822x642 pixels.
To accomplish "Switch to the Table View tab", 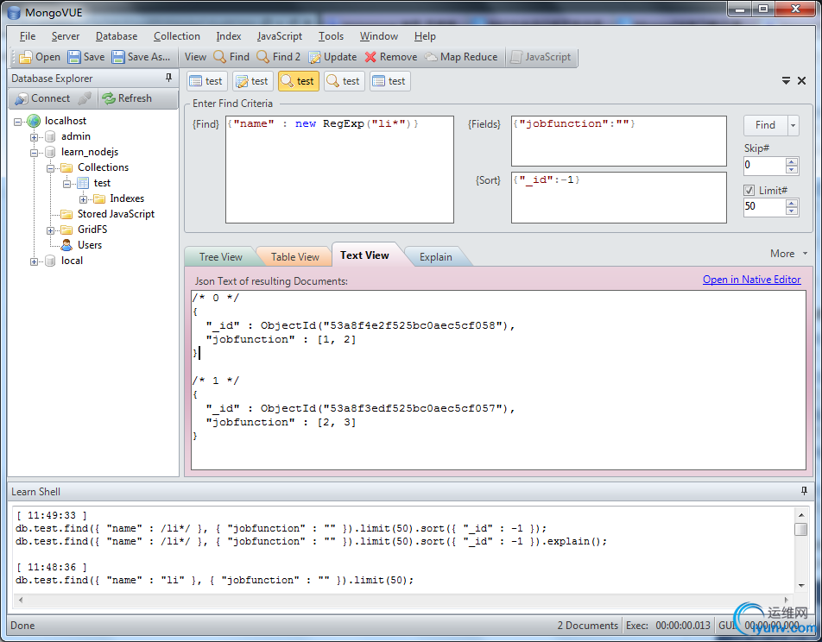I will pyautogui.click(x=294, y=257).
